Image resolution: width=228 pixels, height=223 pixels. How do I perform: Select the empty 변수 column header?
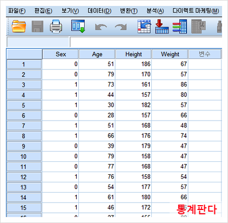pos(205,54)
